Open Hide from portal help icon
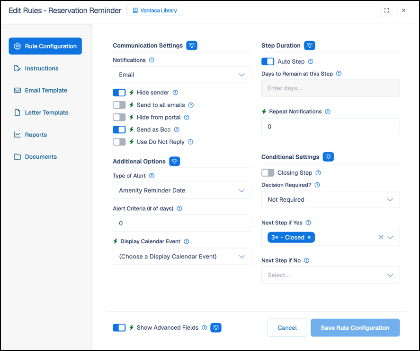This screenshot has height=351, width=420. coord(187,117)
